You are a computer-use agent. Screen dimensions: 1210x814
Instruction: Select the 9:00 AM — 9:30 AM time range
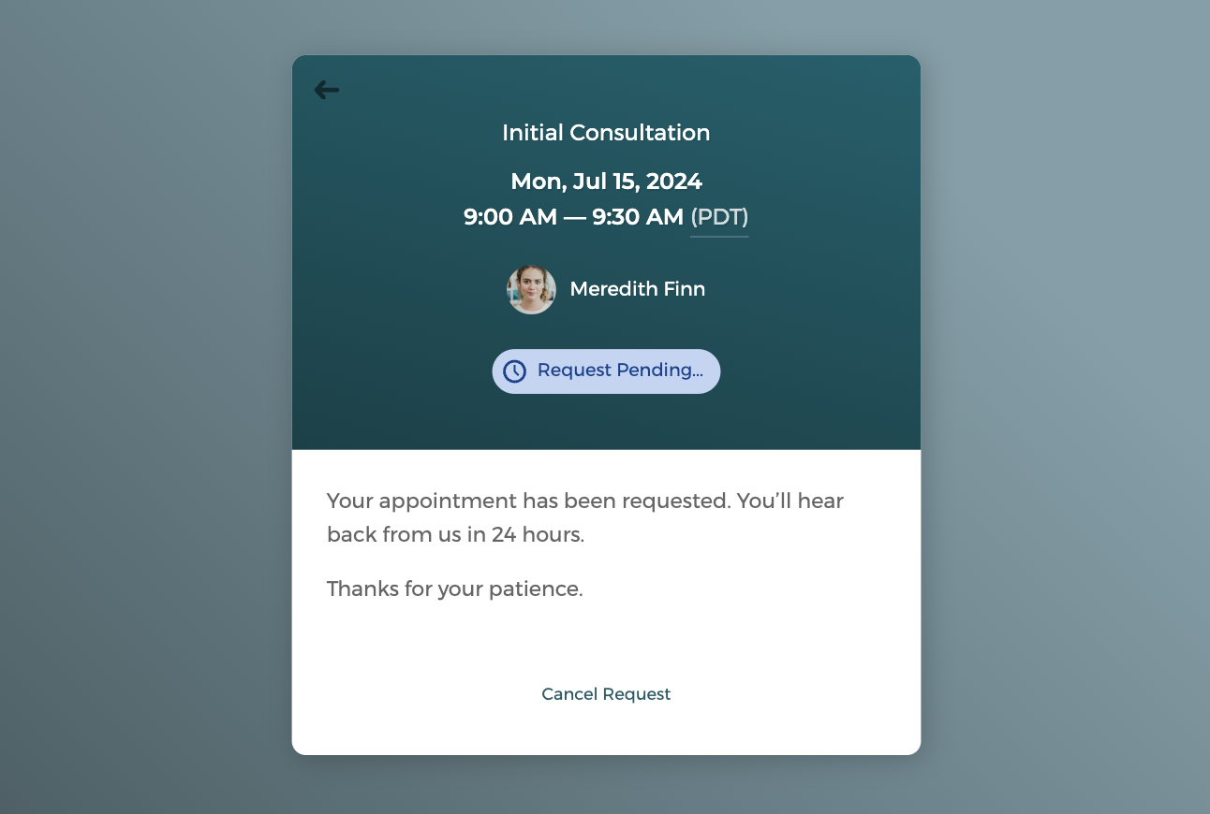[574, 216]
